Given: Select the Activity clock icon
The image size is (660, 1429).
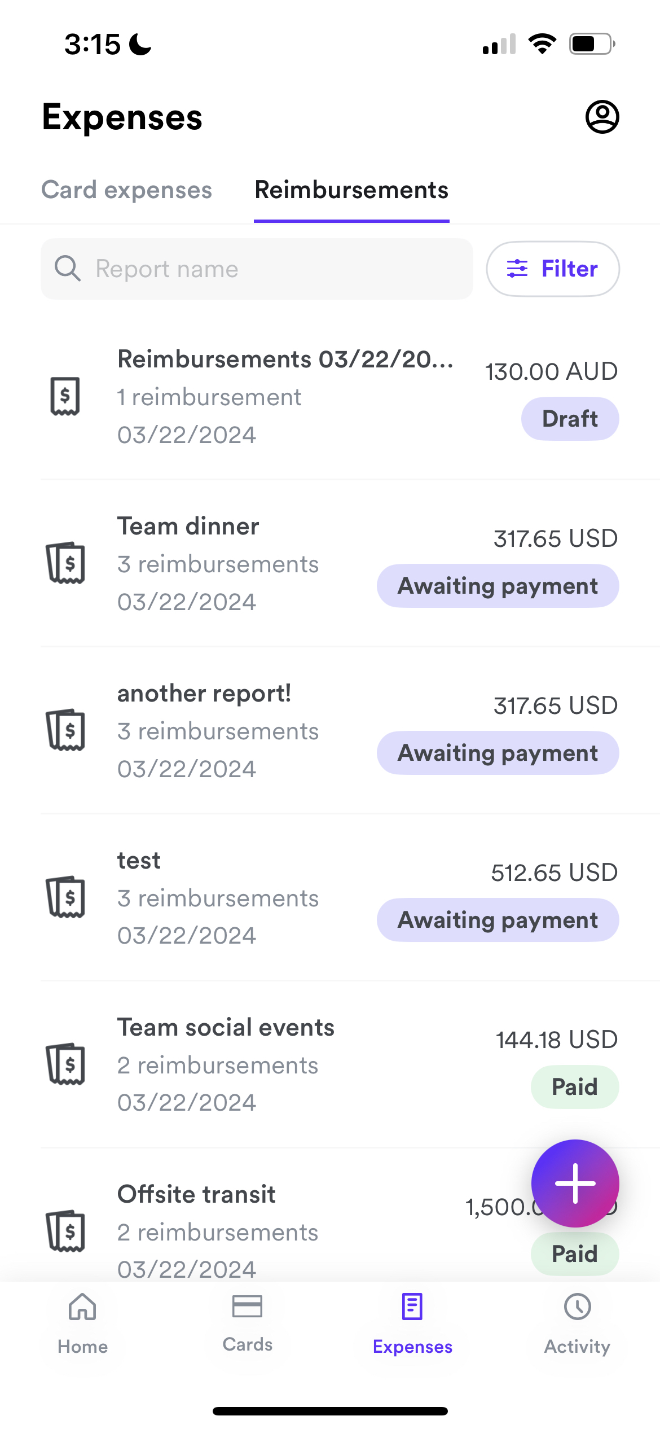Looking at the screenshot, I should (x=577, y=1307).
